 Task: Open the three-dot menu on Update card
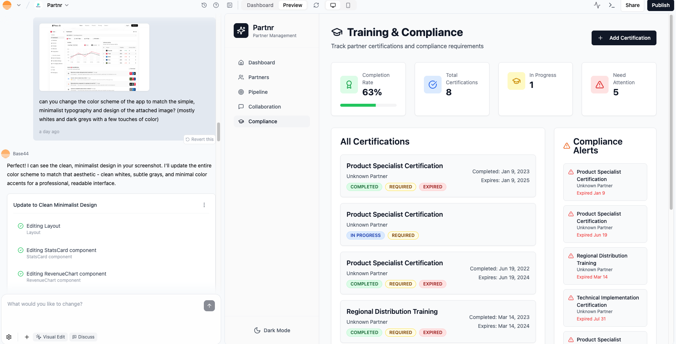point(204,205)
